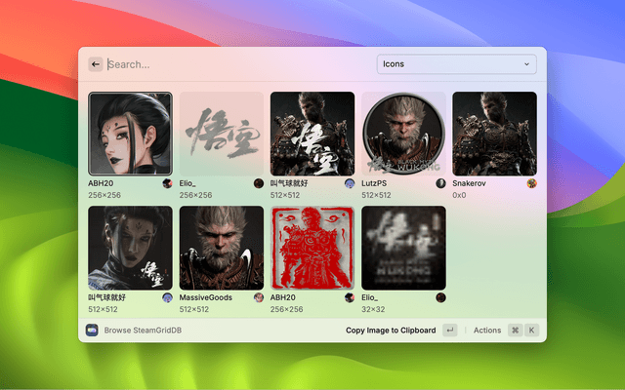Select Elio_'s blurry 32×32 icon
Image resolution: width=625 pixels, height=390 pixels.
[403, 248]
